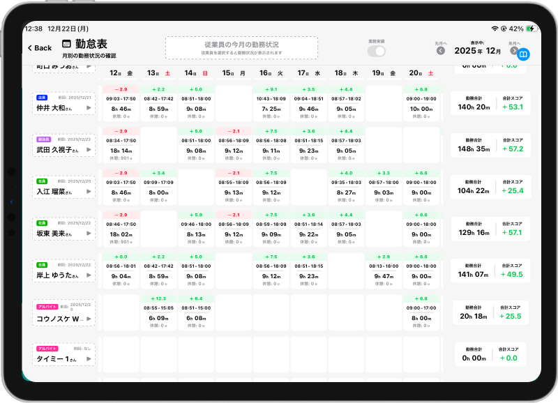Image resolution: width=558 pixels, height=403 pixels.
Task: Open タイミー 1 details arrow
Action: pyautogui.click(x=89, y=359)
